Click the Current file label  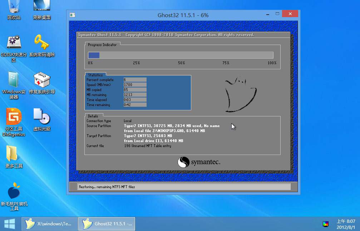[x=95, y=146]
